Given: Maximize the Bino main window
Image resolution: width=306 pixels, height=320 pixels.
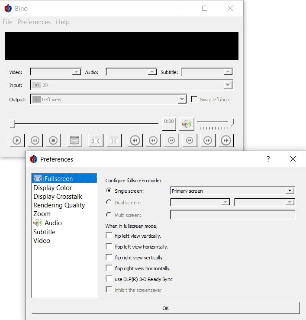Looking at the screenshot, I should coord(205,8).
